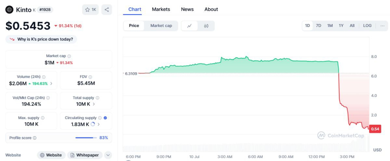The image size is (390, 161).
Task: Open the chart more options ellipsis
Action: click(x=382, y=26)
